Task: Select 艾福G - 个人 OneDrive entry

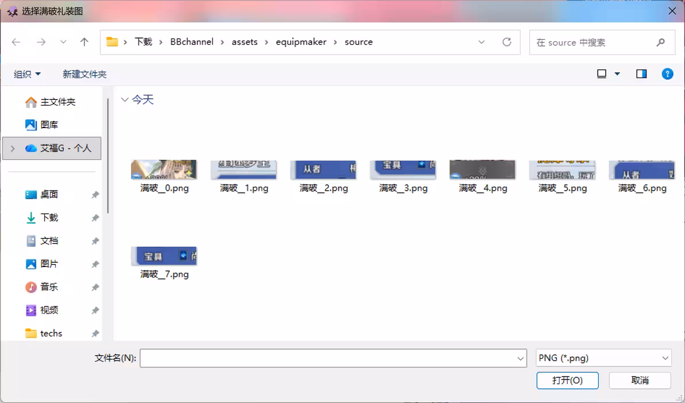Action: [52, 149]
